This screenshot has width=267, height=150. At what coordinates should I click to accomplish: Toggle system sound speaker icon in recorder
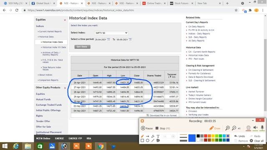255,128
